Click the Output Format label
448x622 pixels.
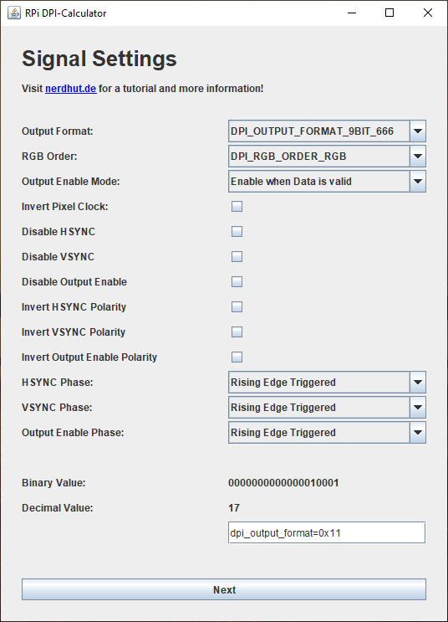point(58,131)
